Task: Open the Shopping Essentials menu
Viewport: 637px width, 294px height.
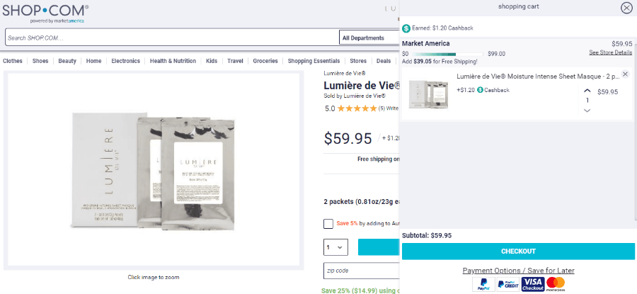Action: tap(314, 61)
